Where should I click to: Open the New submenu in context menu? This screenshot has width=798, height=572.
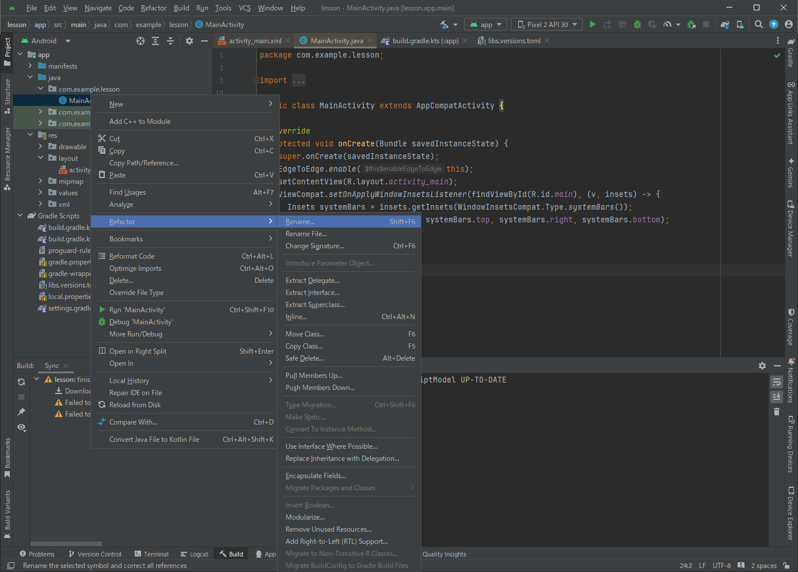point(184,104)
